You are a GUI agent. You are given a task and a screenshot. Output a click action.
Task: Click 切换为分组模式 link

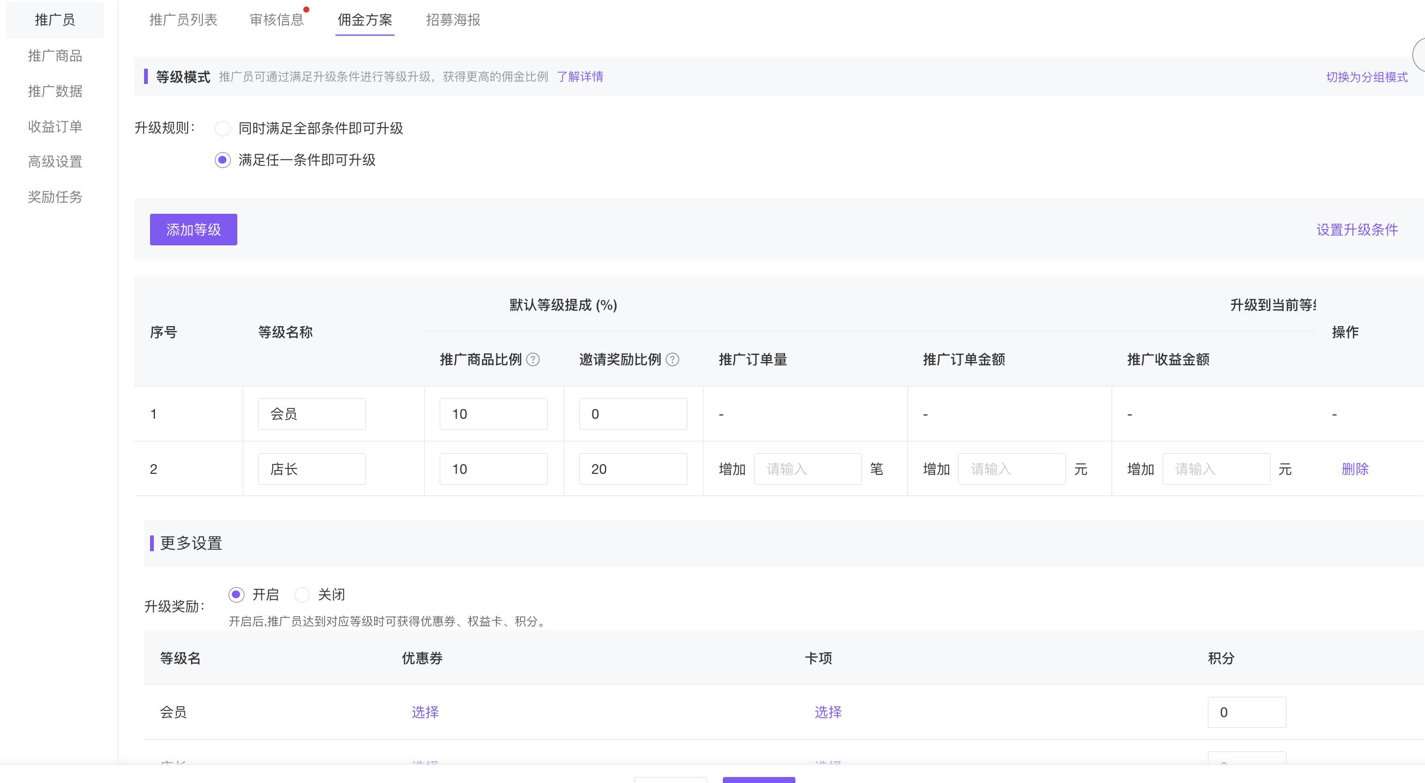1367,77
